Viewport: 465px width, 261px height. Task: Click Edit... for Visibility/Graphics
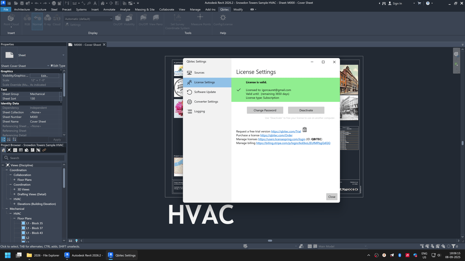pyautogui.click(x=44, y=76)
